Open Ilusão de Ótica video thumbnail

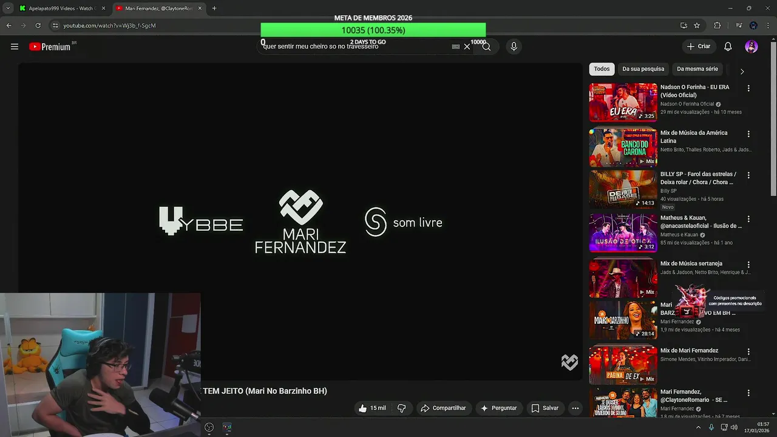(623, 232)
